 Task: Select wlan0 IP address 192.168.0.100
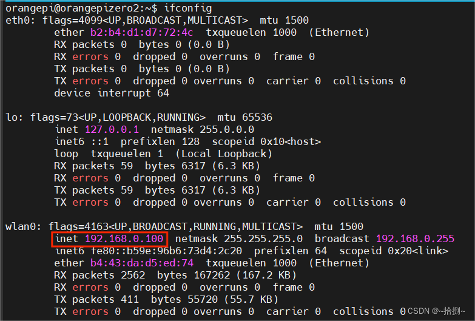pos(124,239)
